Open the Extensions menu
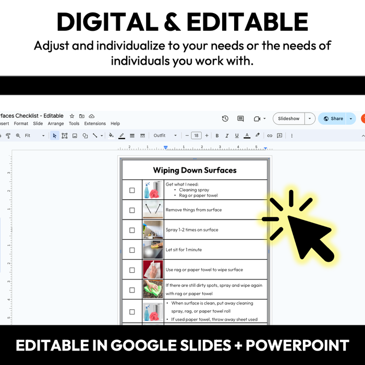365x365 pixels. [95, 124]
